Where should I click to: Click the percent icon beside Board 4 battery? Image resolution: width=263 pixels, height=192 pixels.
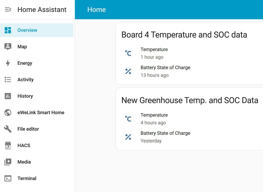[x=128, y=71]
